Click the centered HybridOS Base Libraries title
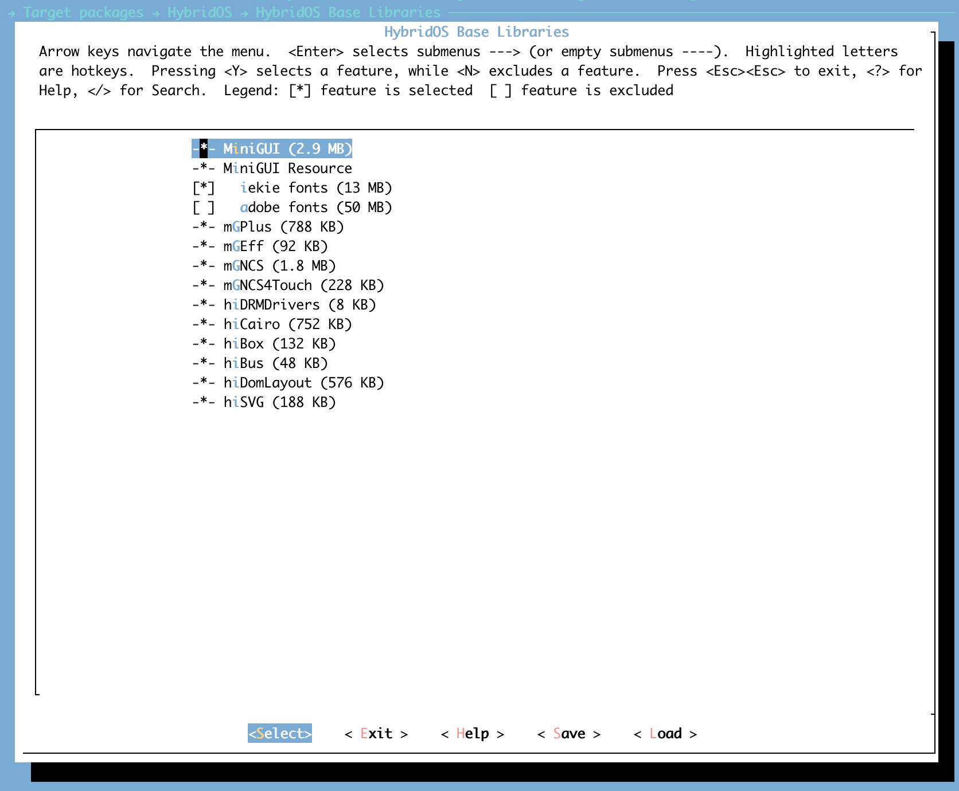The image size is (959, 791). point(477,32)
